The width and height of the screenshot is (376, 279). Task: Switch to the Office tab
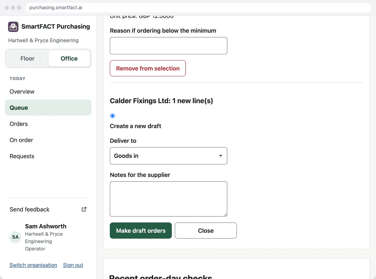69,58
